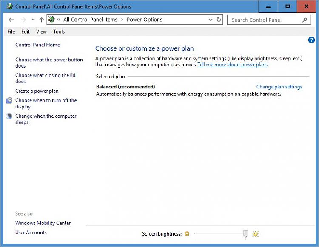
Task: Click the Search Control Panel field
Action: (269, 20)
